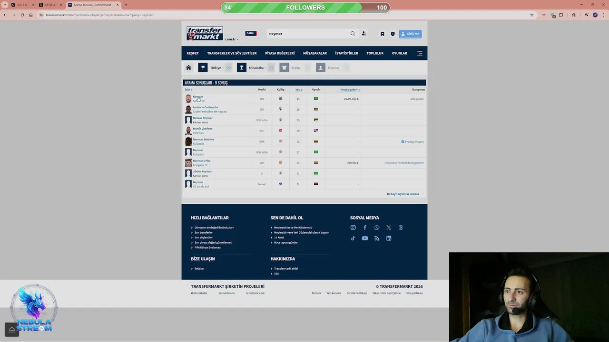This screenshot has width=609, height=342.
Task: Click the browser bookmark star icon
Action: click(x=531, y=15)
